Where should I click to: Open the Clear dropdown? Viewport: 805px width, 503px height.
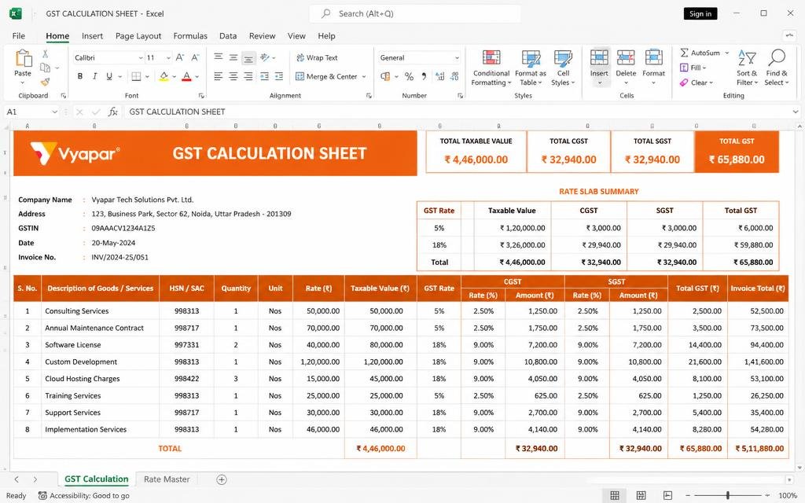coord(697,82)
